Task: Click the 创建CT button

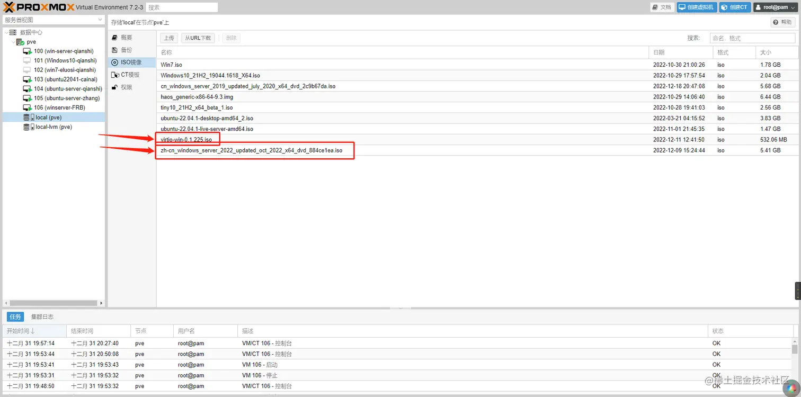Action: coord(735,7)
